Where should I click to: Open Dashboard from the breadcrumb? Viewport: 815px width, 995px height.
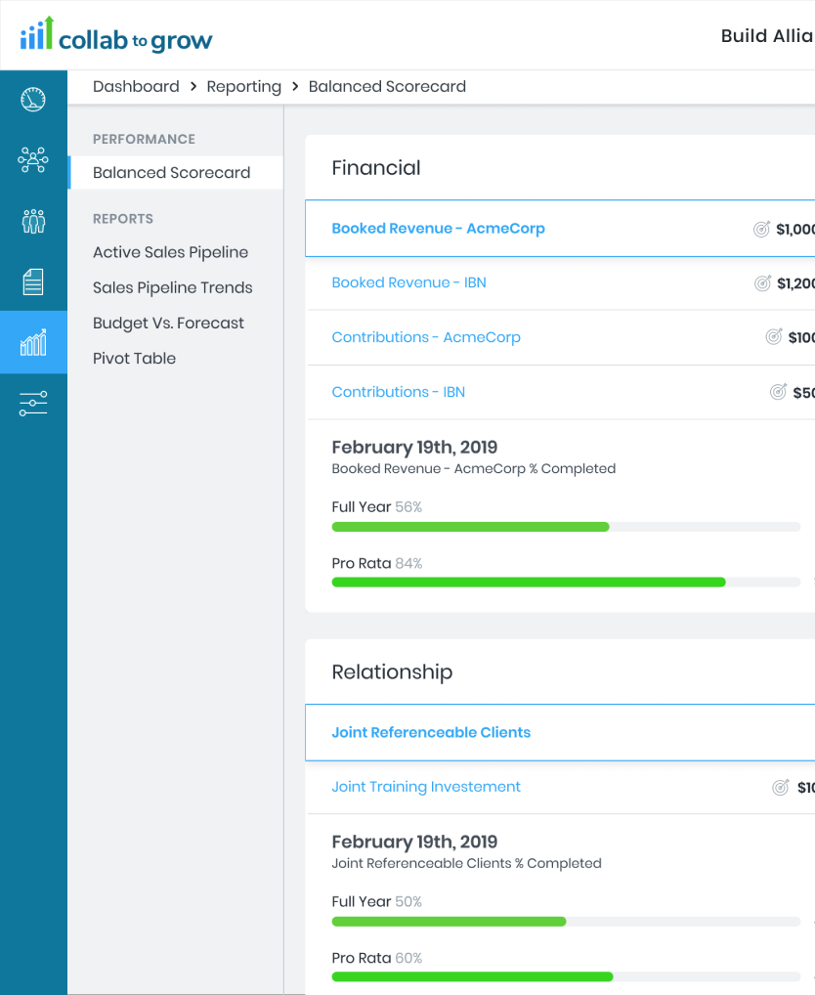point(136,86)
